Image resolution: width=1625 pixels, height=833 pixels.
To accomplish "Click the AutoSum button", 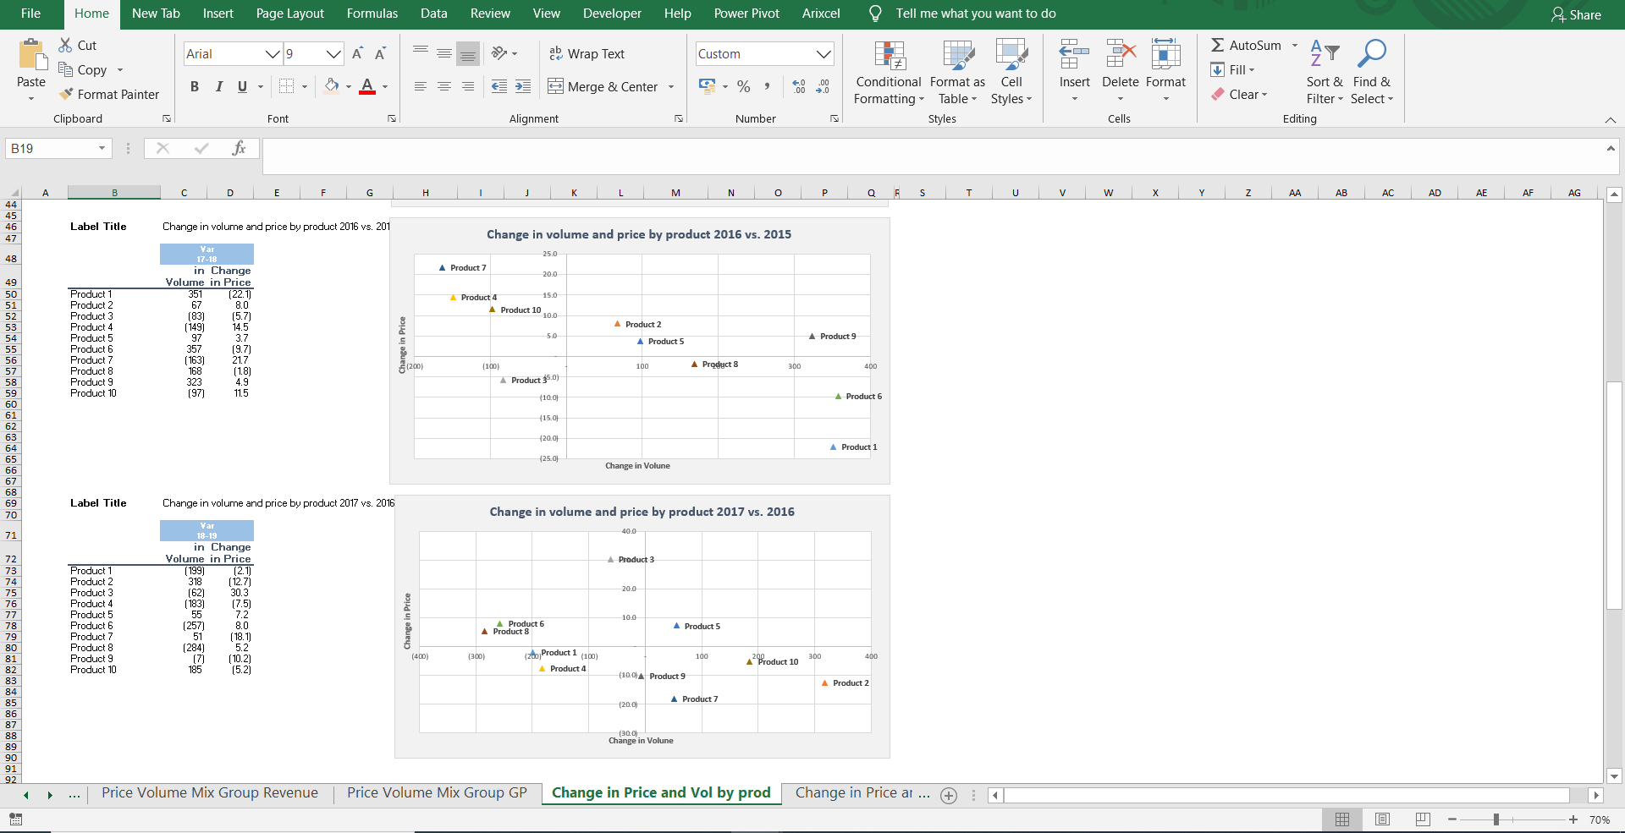I will tap(1246, 45).
